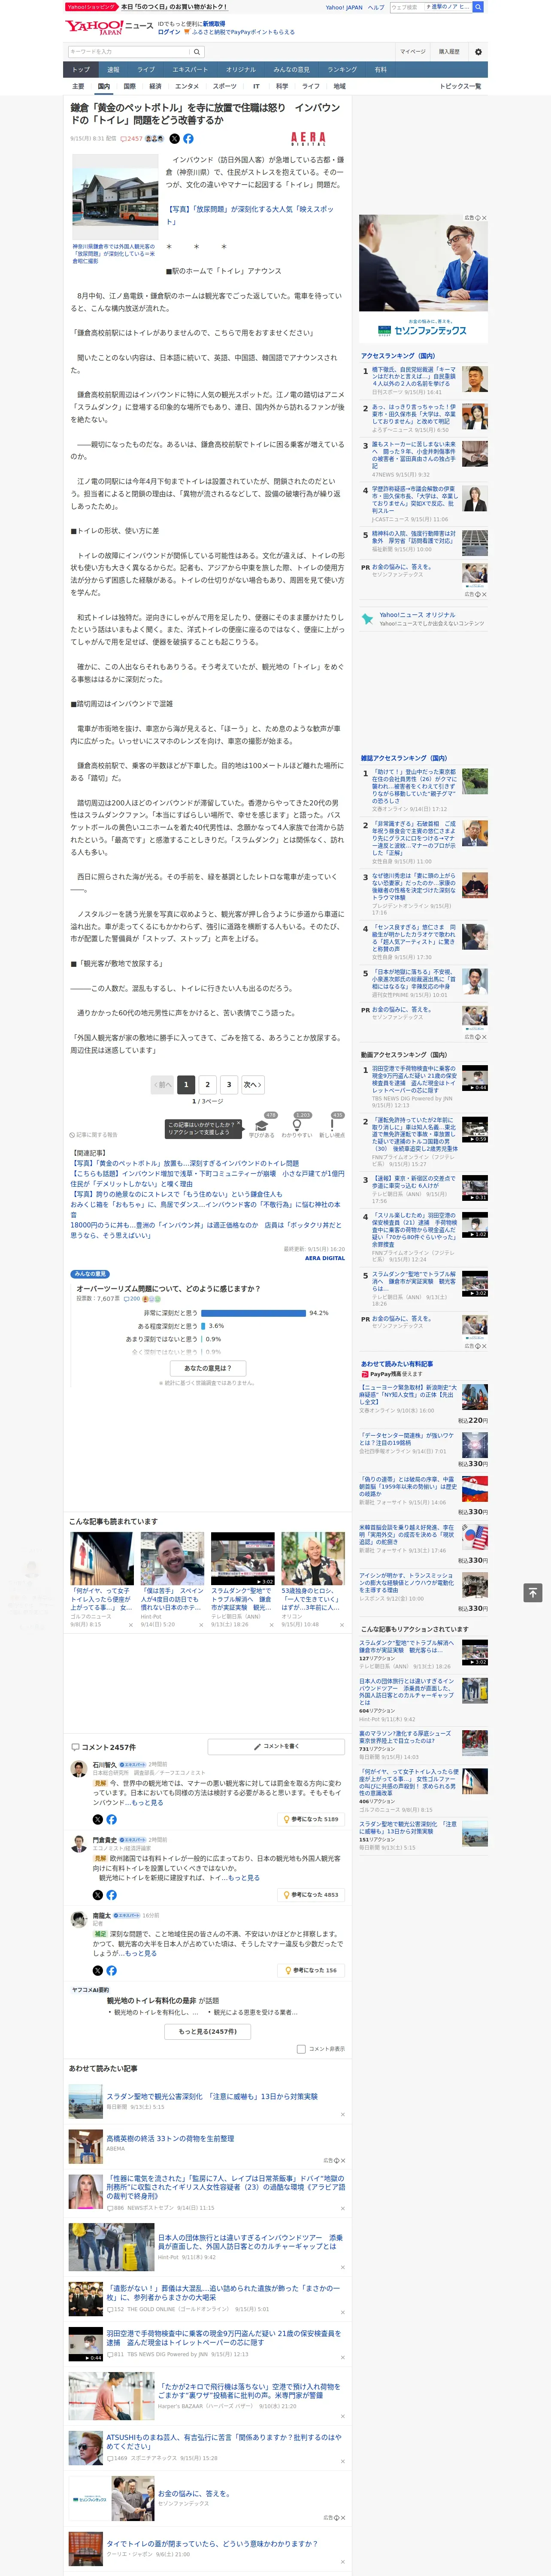Screen dimensions: 551x2576
Task: Click 石川智久's profile avatar
Action: [x=78, y=1769]
